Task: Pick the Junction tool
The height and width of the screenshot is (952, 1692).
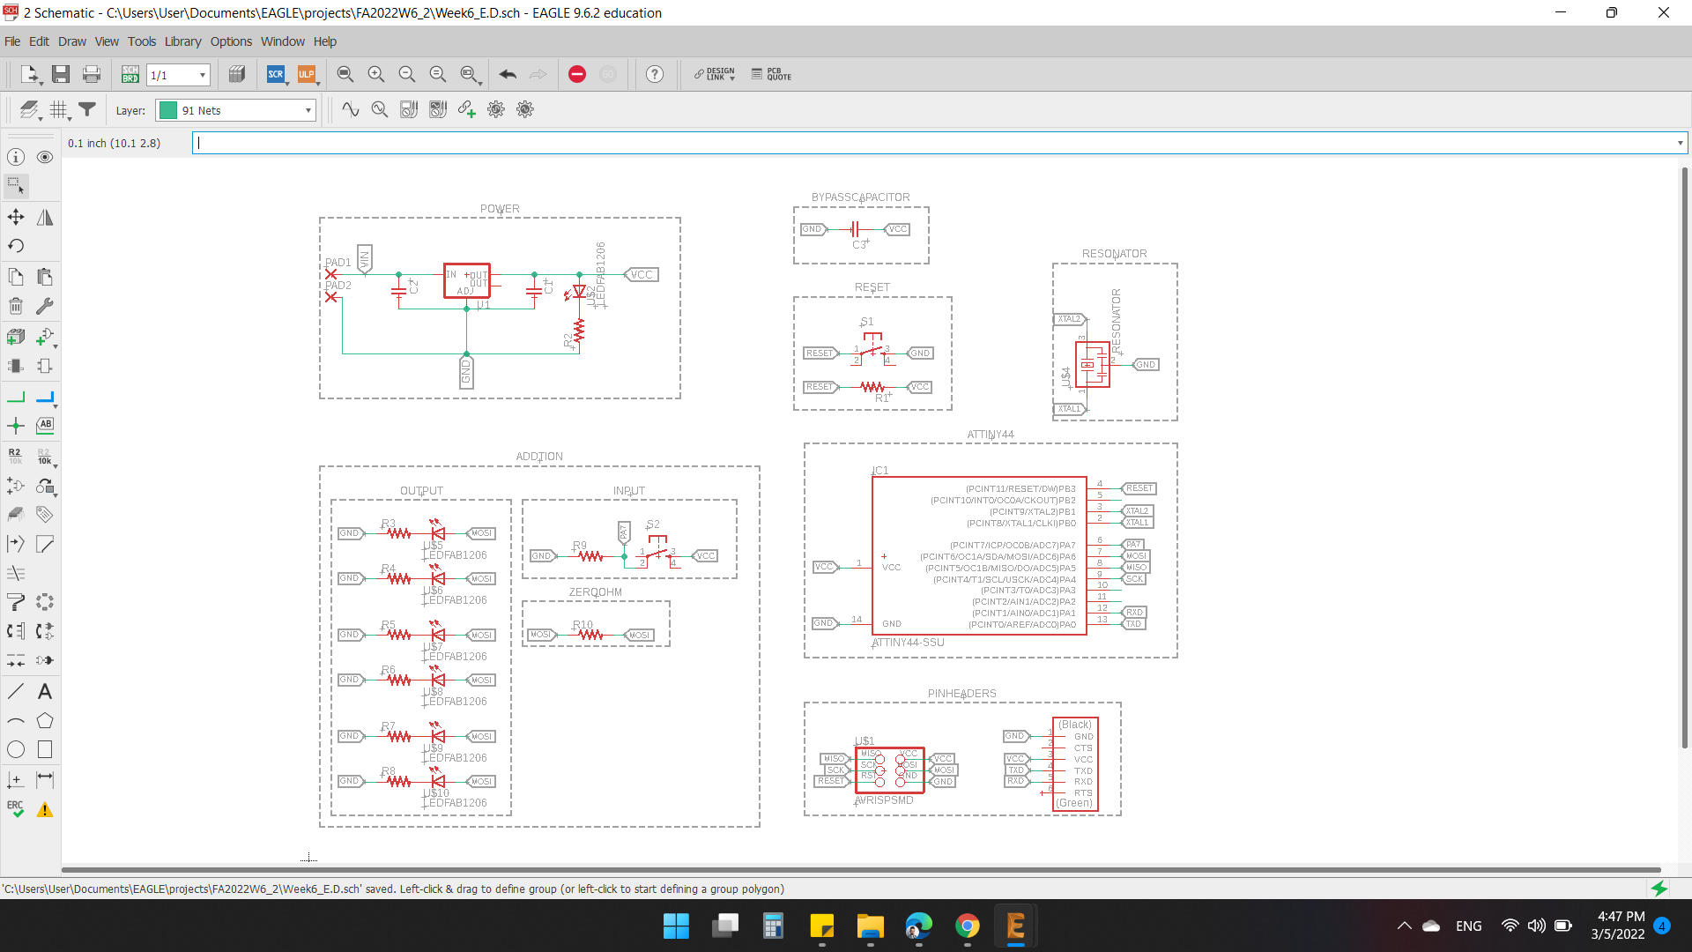Action: [x=16, y=426]
